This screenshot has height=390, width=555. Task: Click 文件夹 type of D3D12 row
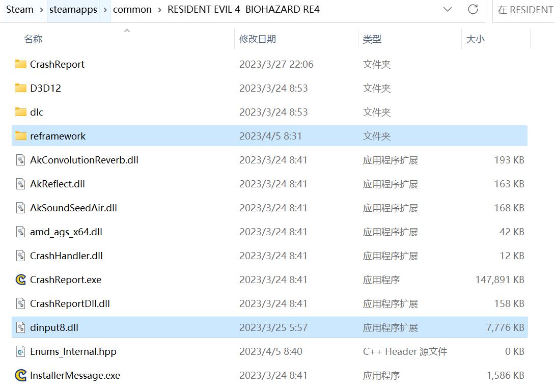pos(377,88)
